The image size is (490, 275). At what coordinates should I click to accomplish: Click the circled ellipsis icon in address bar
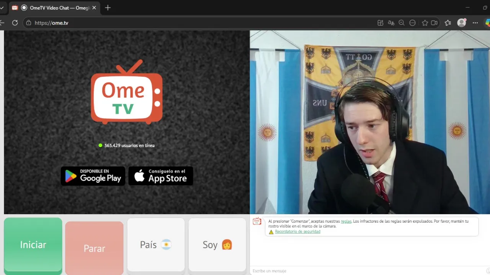[412, 23]
